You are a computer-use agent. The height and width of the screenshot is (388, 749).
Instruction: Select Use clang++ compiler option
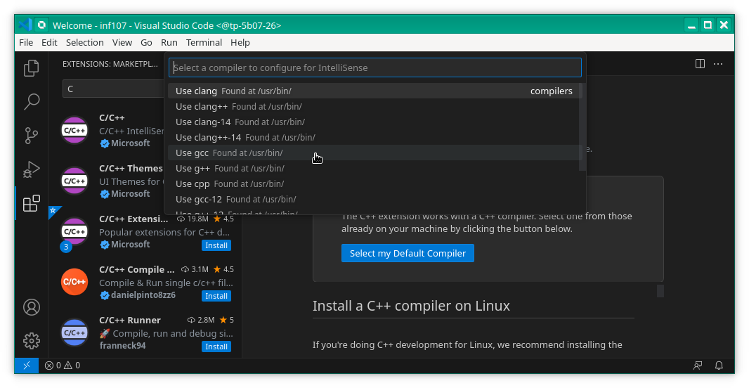[x=374, y=107]
